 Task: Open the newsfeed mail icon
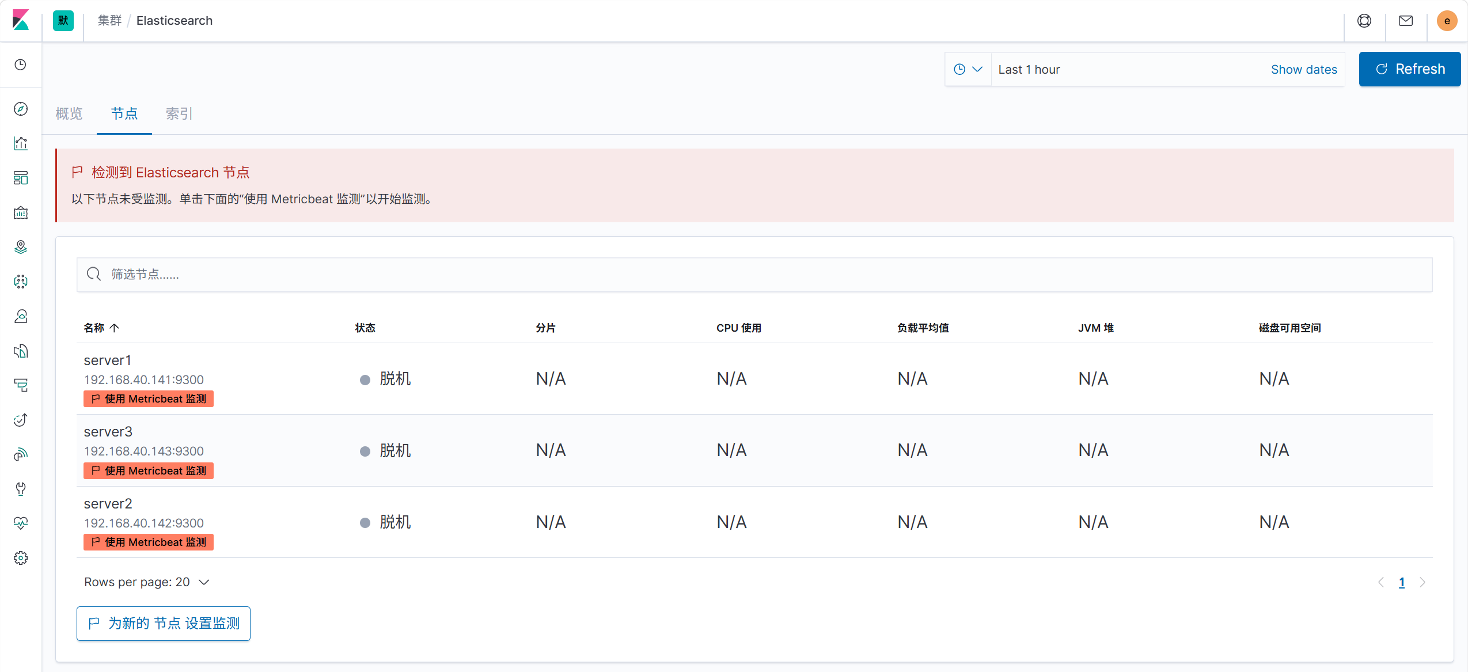click(1406, 21)
